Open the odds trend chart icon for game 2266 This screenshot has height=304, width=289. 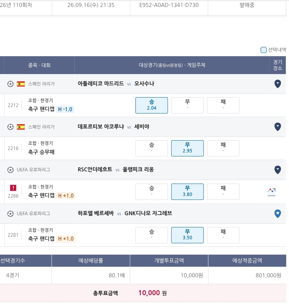(272, 192)
